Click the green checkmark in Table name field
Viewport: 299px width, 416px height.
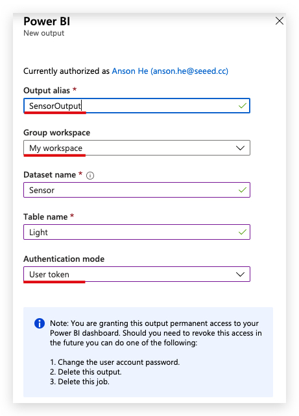click(243, 232)
